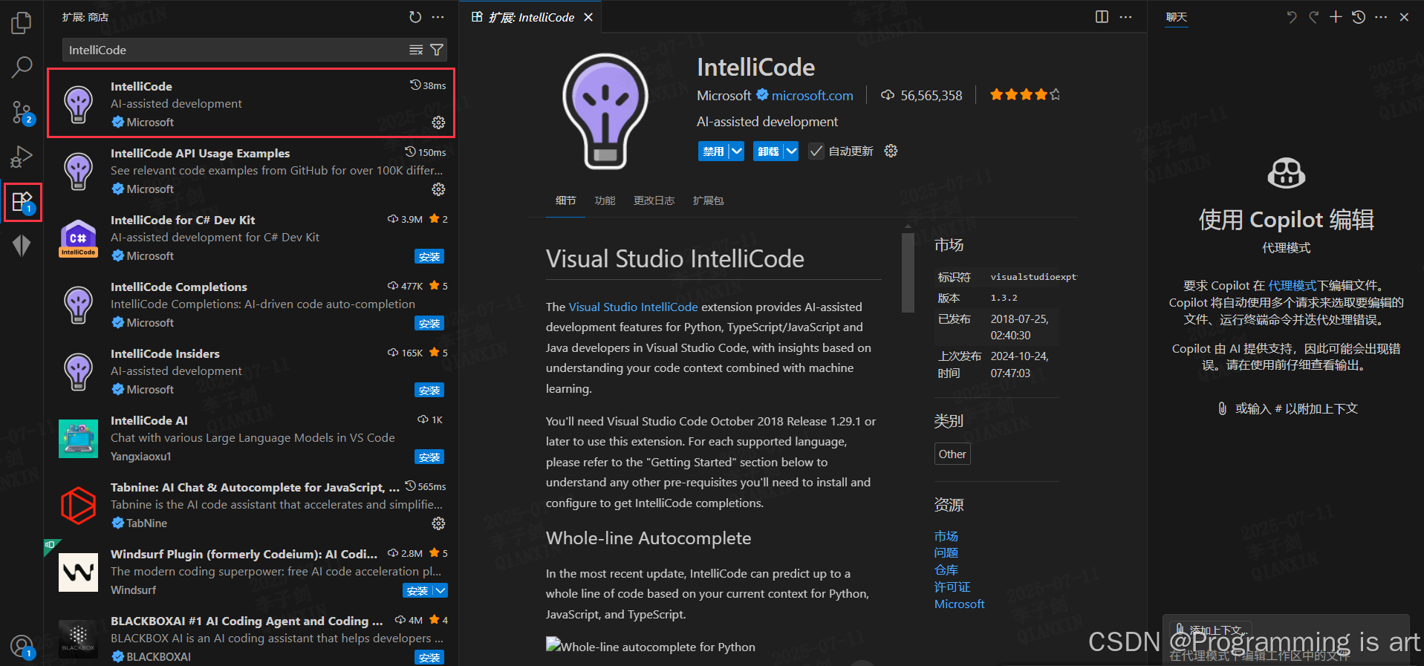
Task: Click the Microsoft publisher name in header
Action: point(724,96)
